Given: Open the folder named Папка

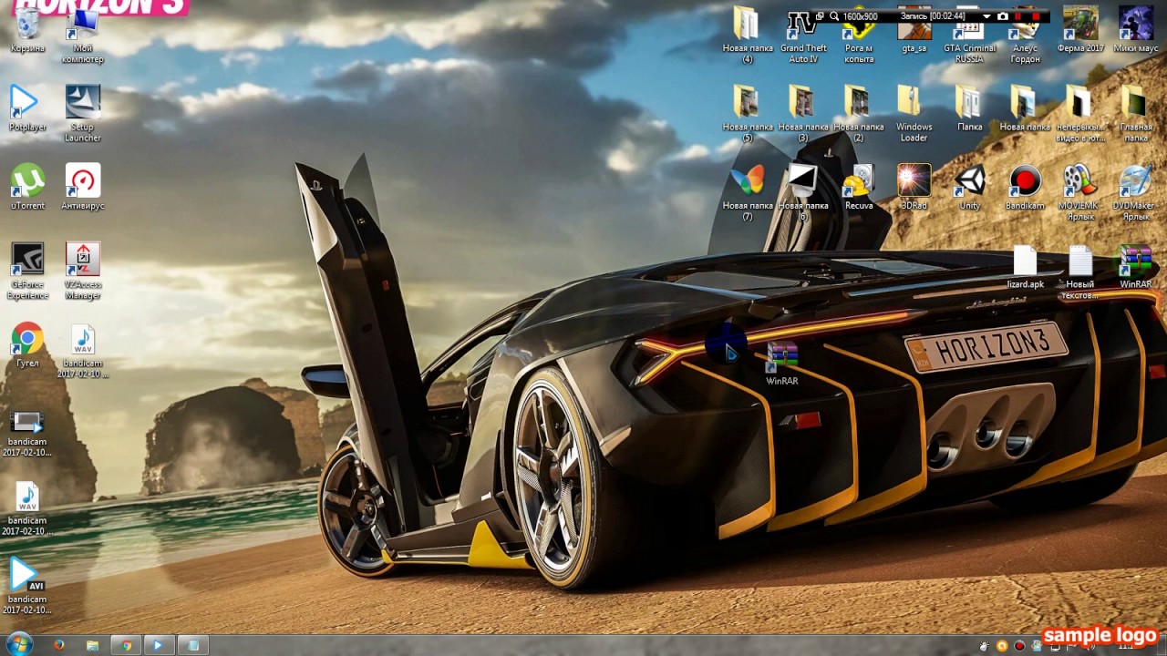Looking at the screenshot, I should [970, 108].
